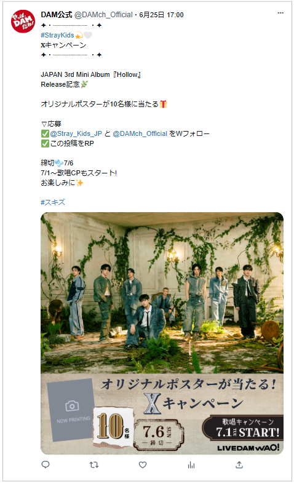294x484 pixels.
Task: Open the post analytics bar chart icon
Action: pyautogui.click(x=191, y=464)
